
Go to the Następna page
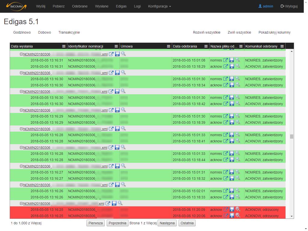click(167, 223)
